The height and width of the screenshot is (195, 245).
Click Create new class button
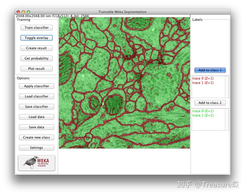36,137
